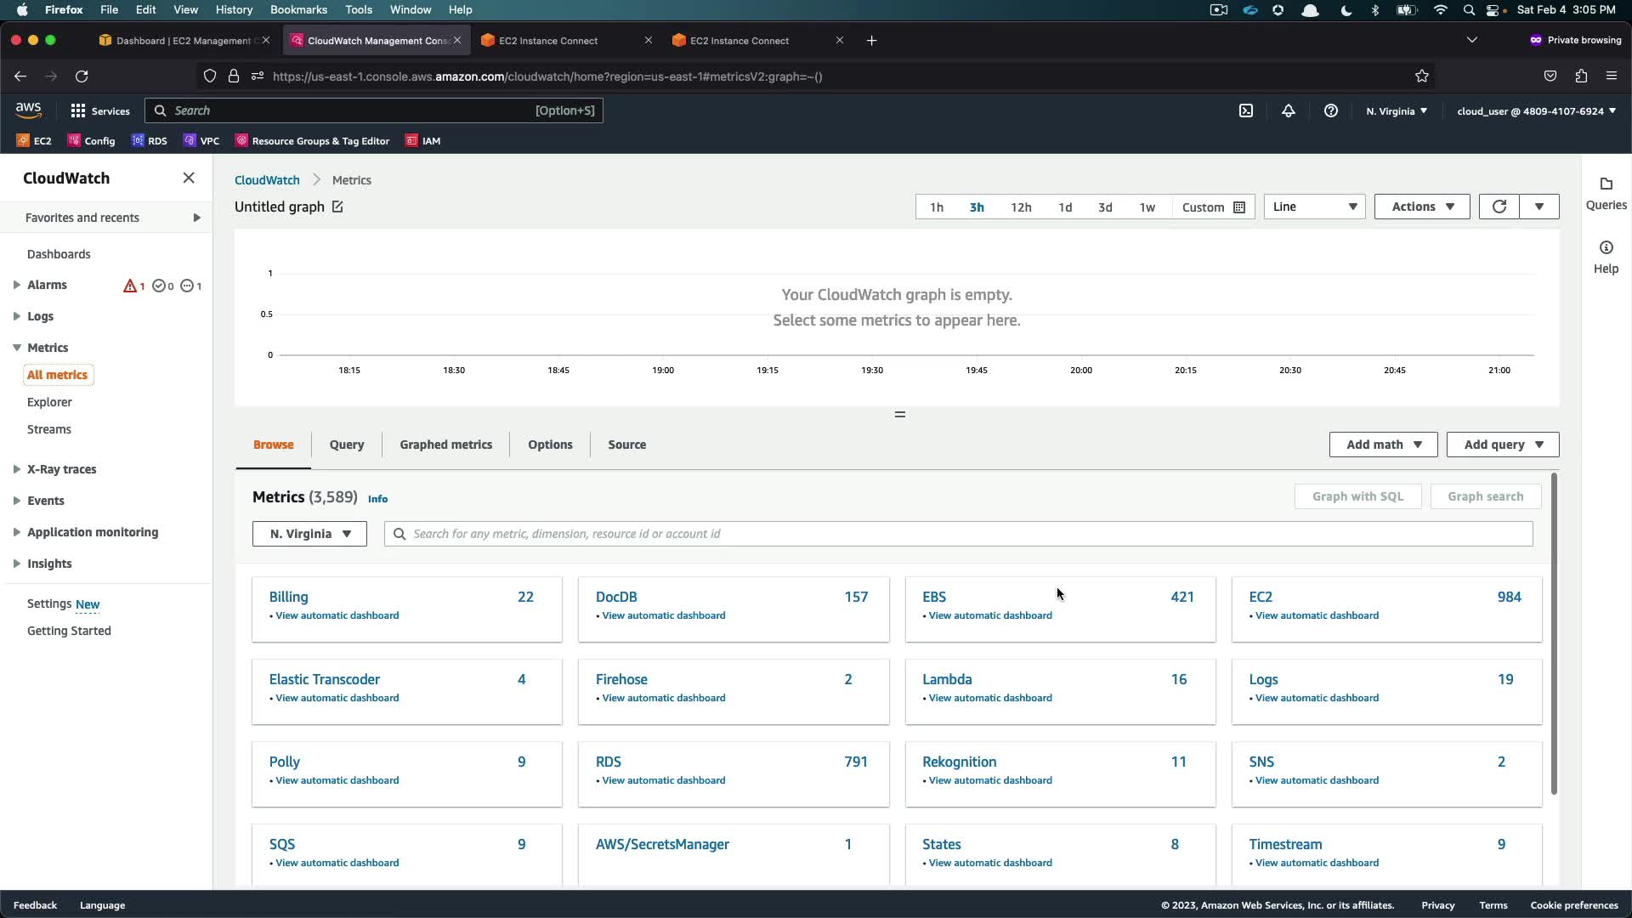
Task: Click the AWS support question mark icon
Action: pyautogui.click(x=1331, y=110)
